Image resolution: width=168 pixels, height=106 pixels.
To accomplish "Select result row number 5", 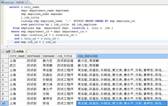I will coord(5,80).
